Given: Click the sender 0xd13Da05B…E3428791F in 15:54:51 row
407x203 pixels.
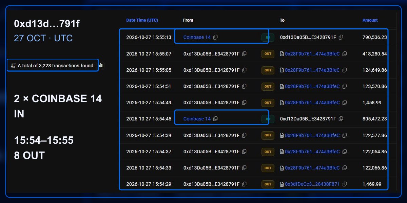Looking at the screenshot, I should coord(211,86).
